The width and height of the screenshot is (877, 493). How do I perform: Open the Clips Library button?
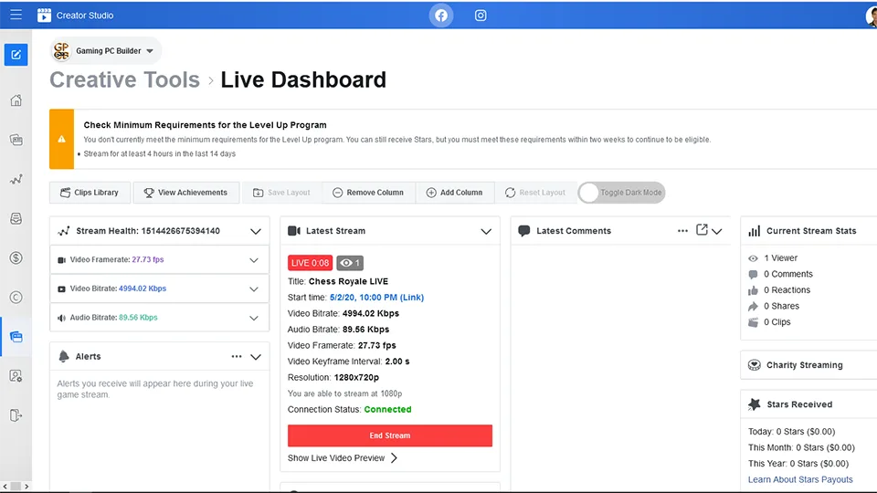[x=90, y=193]
